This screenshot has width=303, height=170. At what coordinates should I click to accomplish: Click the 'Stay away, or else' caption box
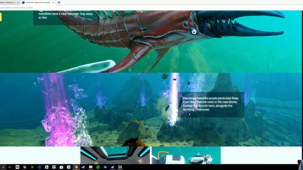[66, 17]
